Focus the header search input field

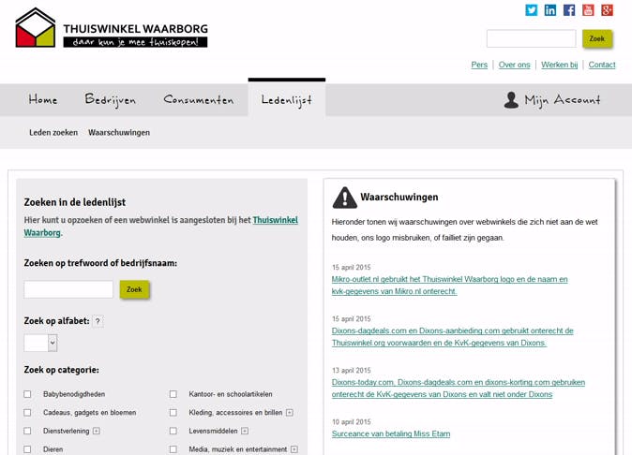[x=532, y=38]
